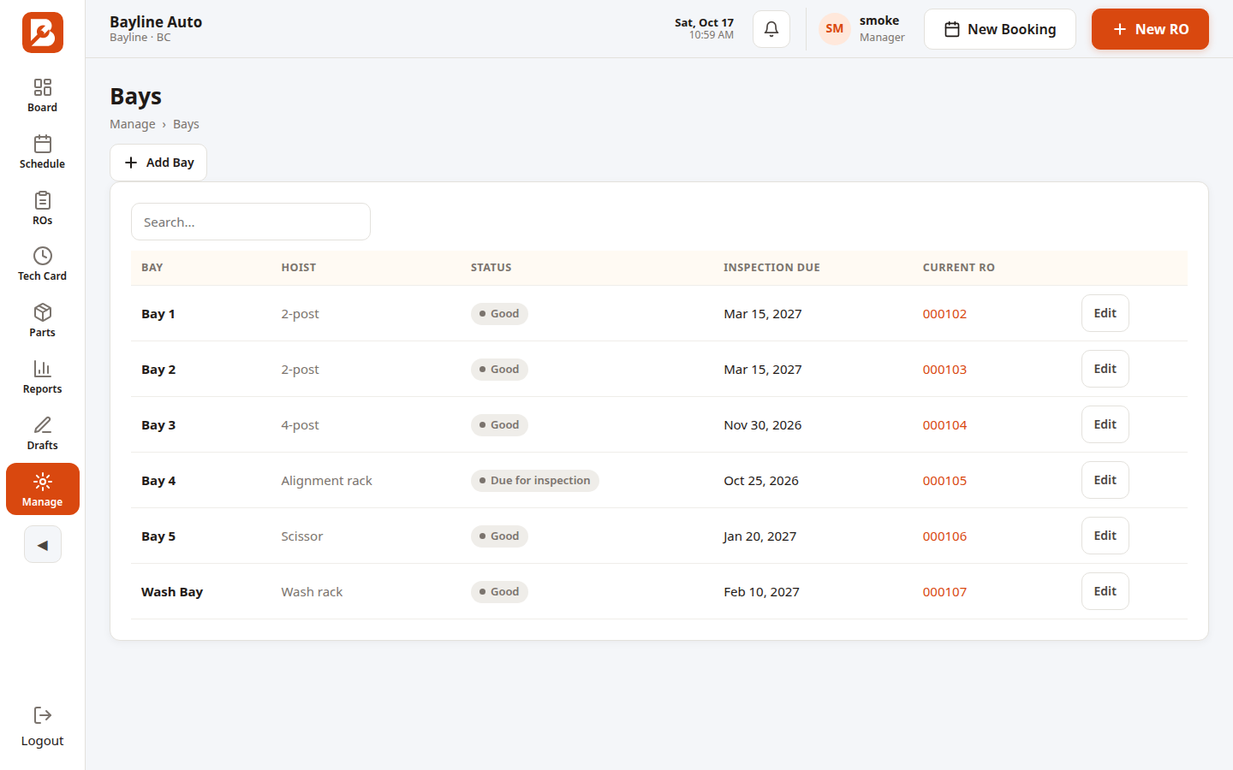Click the Logout icon
1233x770 pixels.
[43, 715]
